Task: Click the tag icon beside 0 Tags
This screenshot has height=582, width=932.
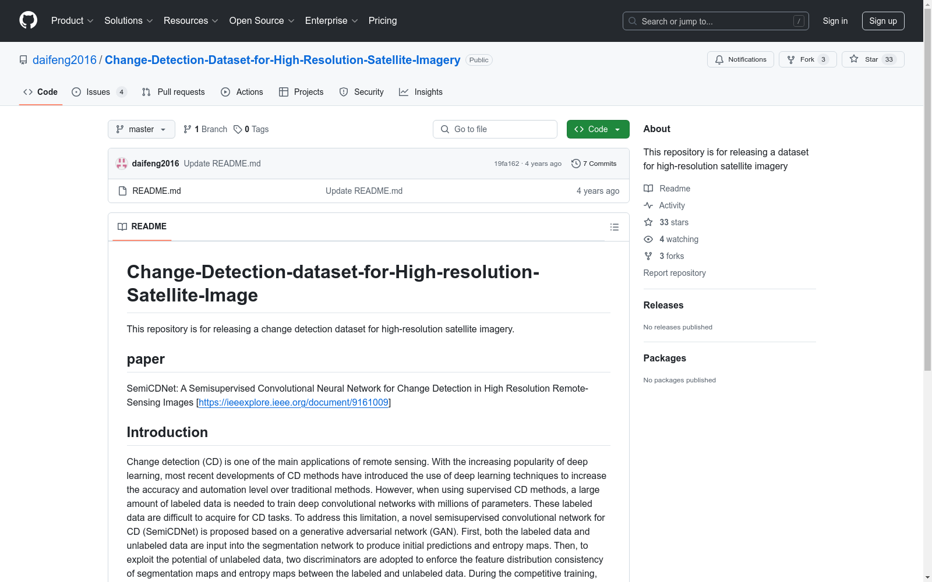Action: tap(238, 129)
